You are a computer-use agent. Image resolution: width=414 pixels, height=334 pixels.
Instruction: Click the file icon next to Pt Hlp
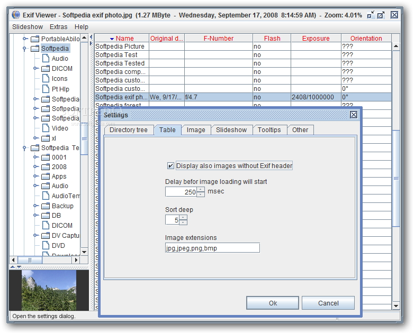tap(46, 89)
